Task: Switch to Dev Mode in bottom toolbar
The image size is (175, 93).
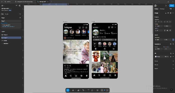Action: [x=107, y=90]
